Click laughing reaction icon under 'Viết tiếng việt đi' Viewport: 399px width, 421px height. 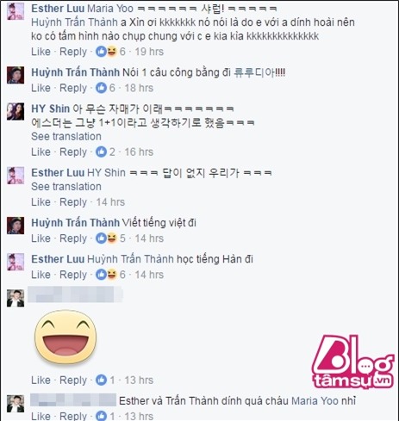pos(112,238)
